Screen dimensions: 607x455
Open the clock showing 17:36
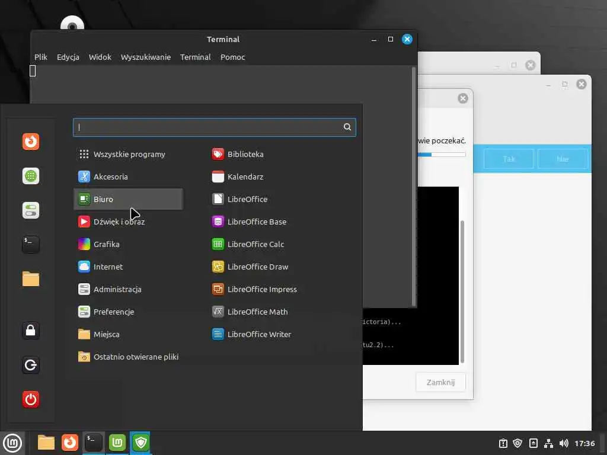pyautogui.click(x=584, y=443)
